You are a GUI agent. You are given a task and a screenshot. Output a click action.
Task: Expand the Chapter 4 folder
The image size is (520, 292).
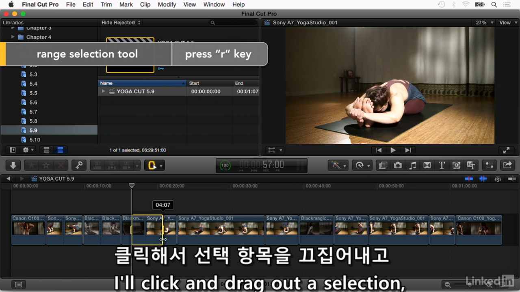point(13,37)
